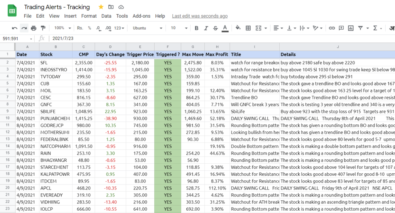Open merge cells options arrow
The image size is (395, 213).
pos(265,29)
